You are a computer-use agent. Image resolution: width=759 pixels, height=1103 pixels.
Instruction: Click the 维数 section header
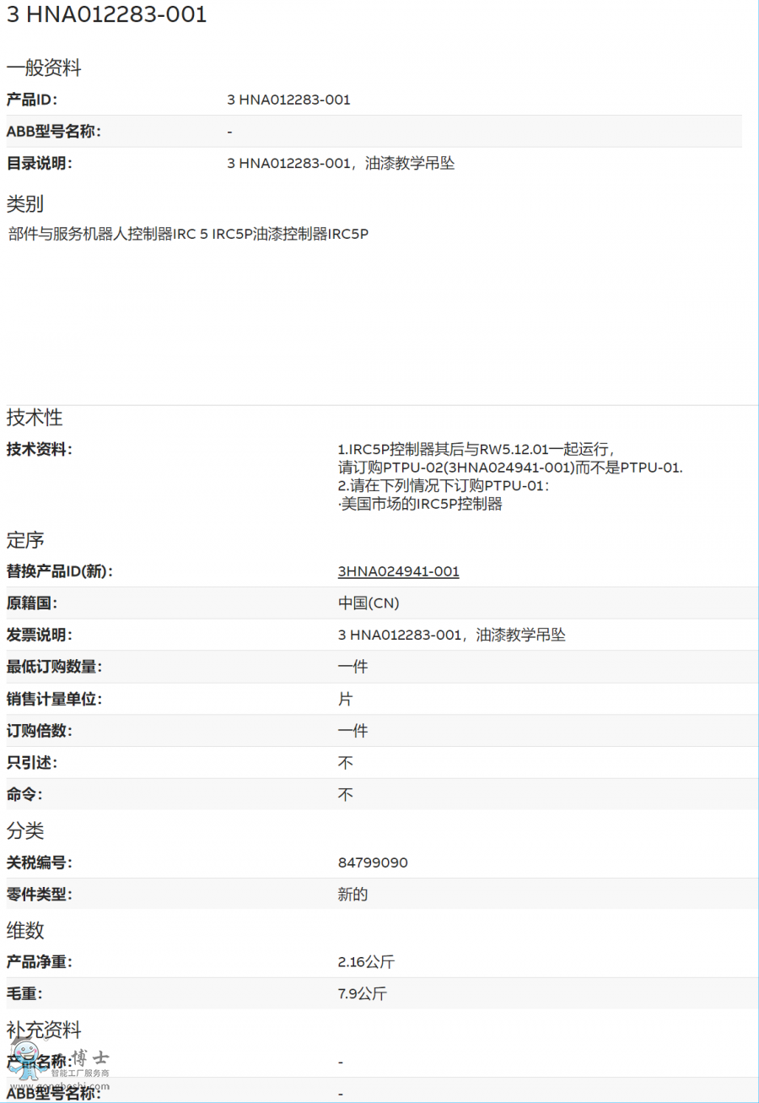pyautogui.click(x=24, y=931)
